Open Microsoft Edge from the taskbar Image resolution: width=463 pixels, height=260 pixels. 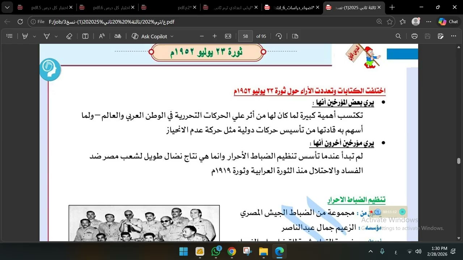coord(280,251)
